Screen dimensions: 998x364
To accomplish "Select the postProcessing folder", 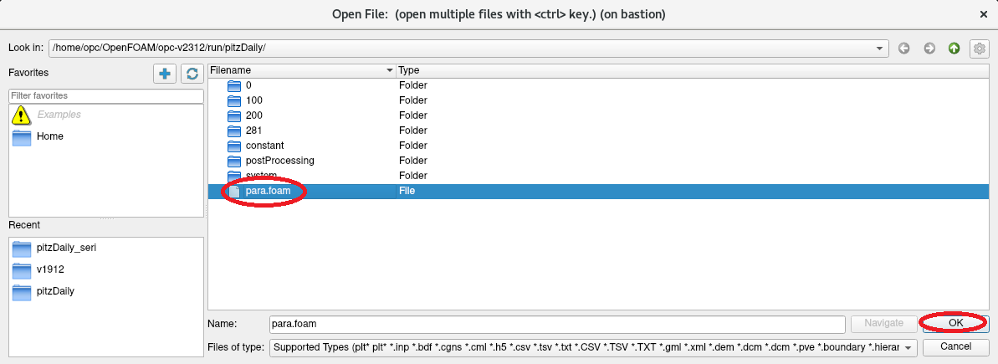I will pyautogui.click(x=279, y=161).
